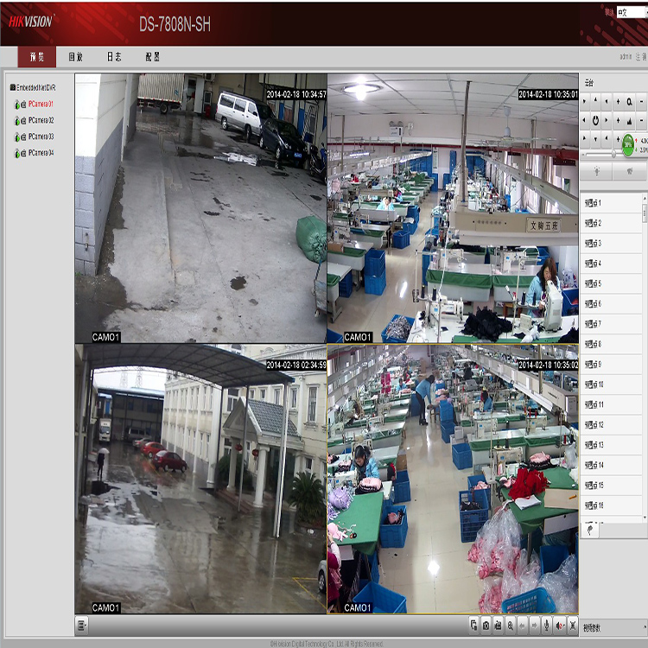
Task: Click the digital zoom magnifier icon
Action: [511, 626]
